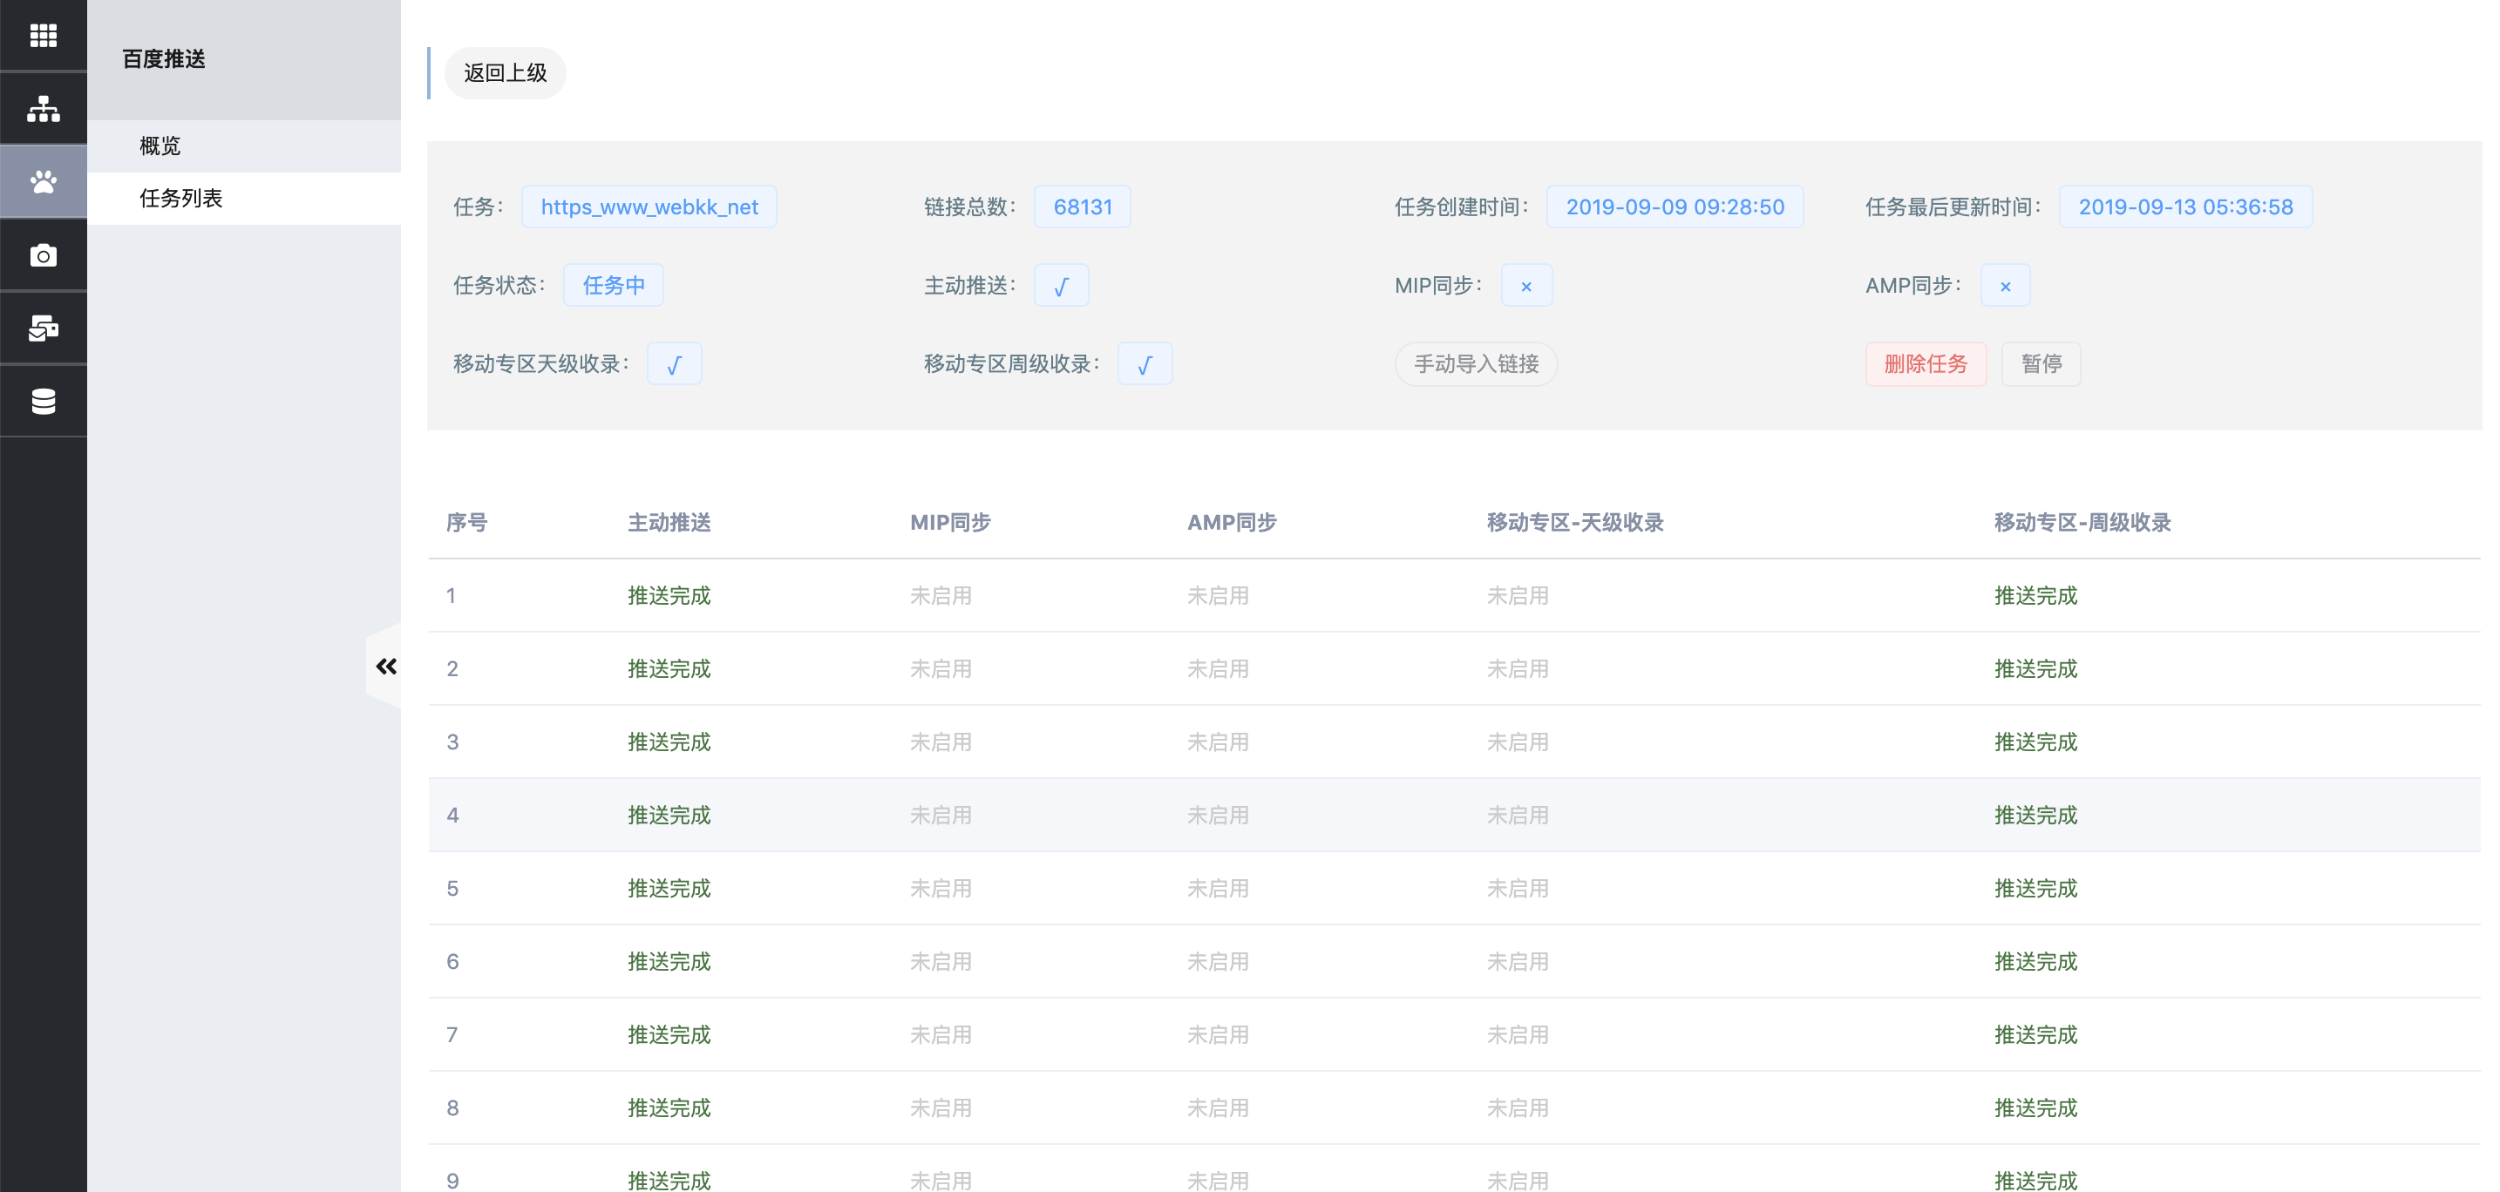Viewport: 2500px width, 1192px height.
Task: Open the 概览 menu item
Action: [x=160, y=146]
